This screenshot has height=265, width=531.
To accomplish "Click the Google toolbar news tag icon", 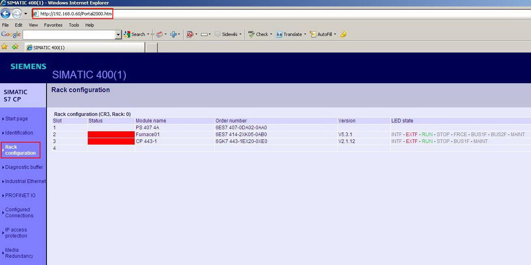I will point(159,34).
